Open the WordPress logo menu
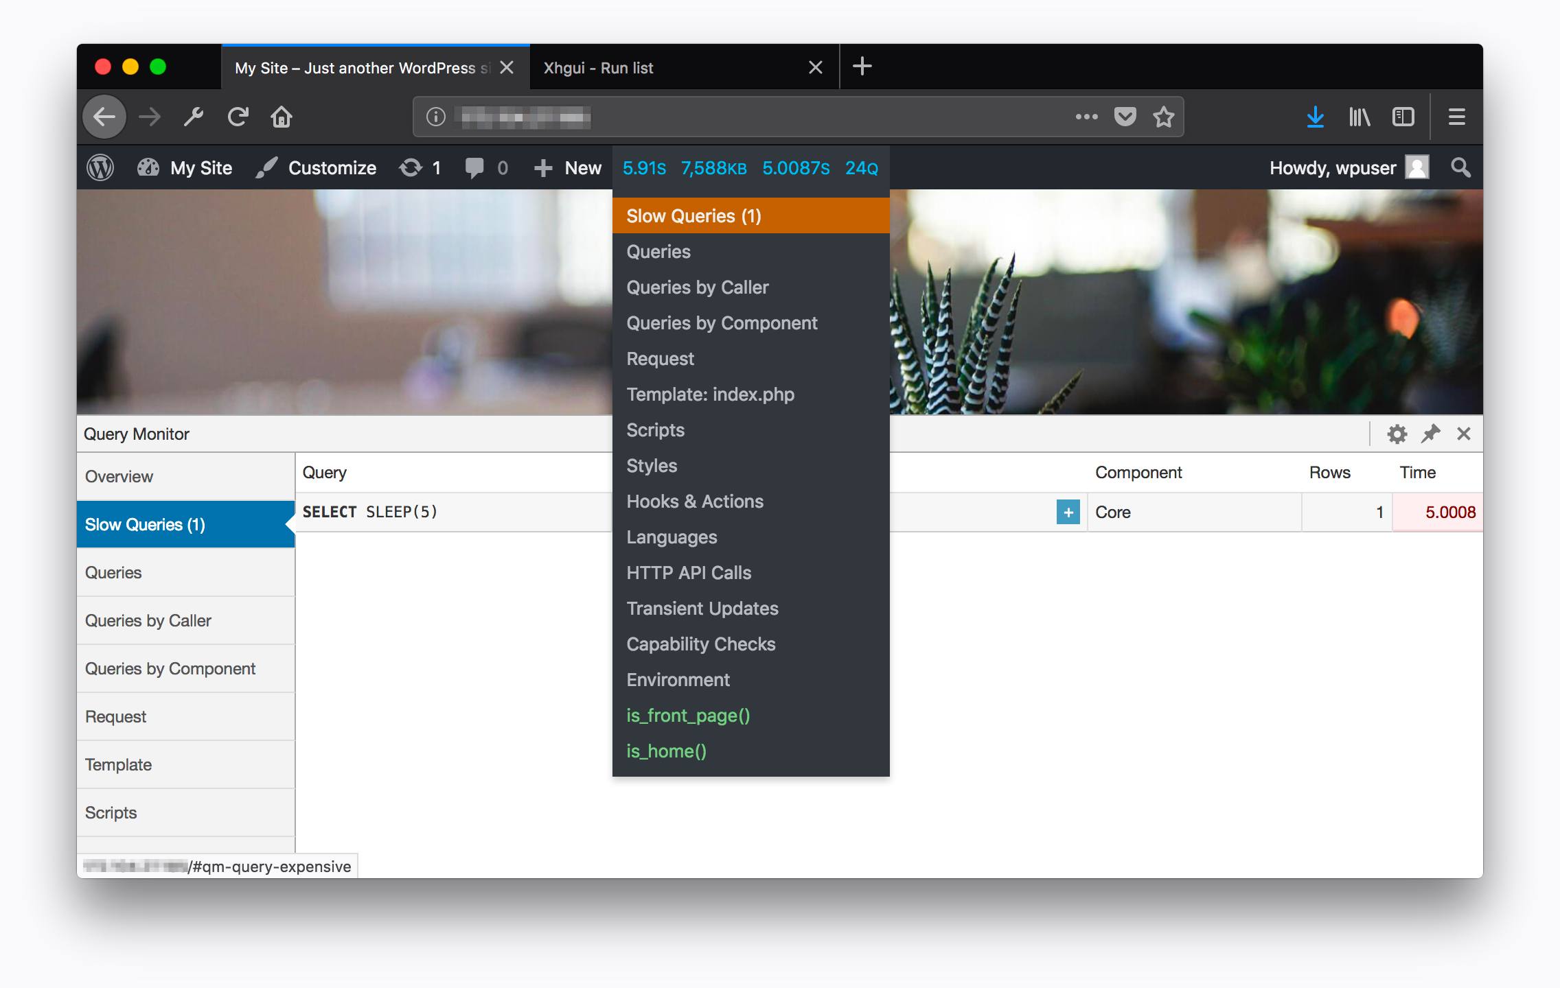This screenshot has width=1560, height=988. click(102, 167)
